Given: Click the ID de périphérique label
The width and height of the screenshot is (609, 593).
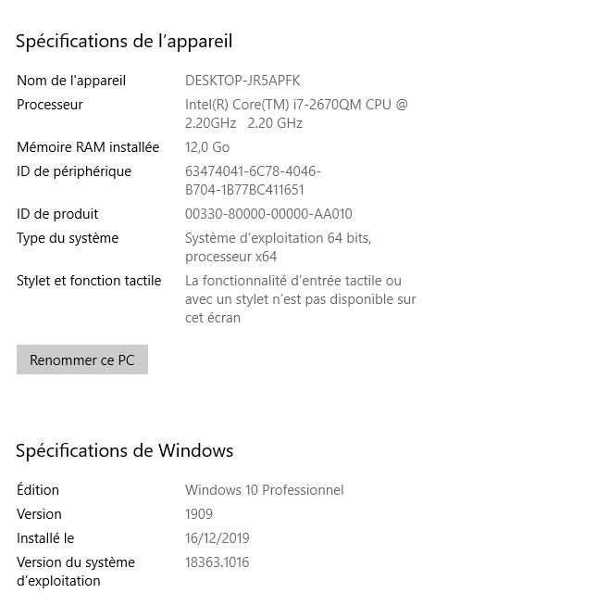Looking at the screenshot, I should coord(74,171).
